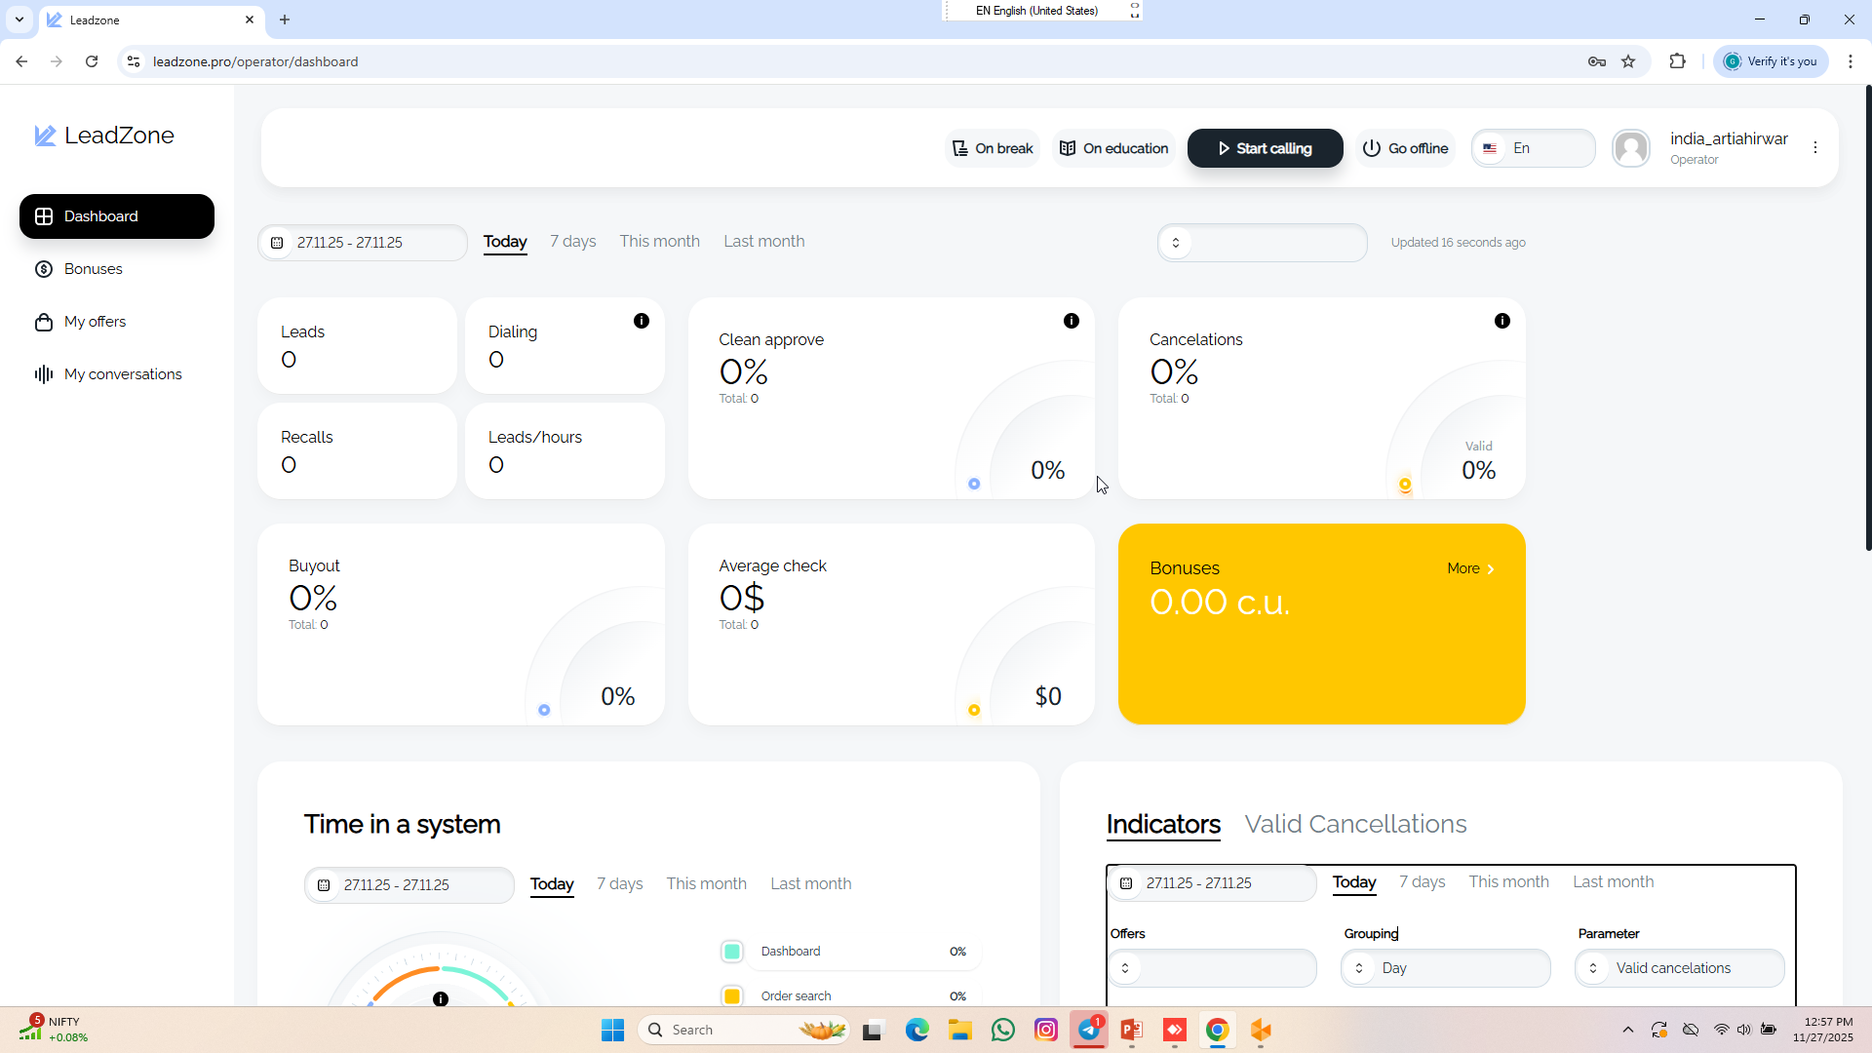Open the three-dot user menu icon
The width and height of the screenshot is (1872, 1053).
pyautogui.click(x=1815, y=148)
